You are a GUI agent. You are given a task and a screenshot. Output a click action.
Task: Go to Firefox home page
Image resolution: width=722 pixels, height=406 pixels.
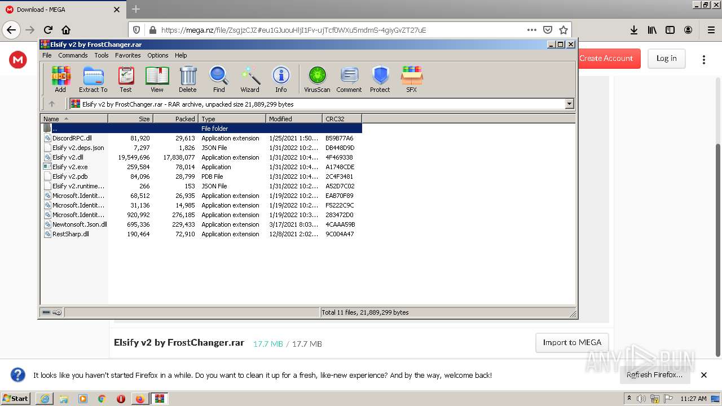66,30
